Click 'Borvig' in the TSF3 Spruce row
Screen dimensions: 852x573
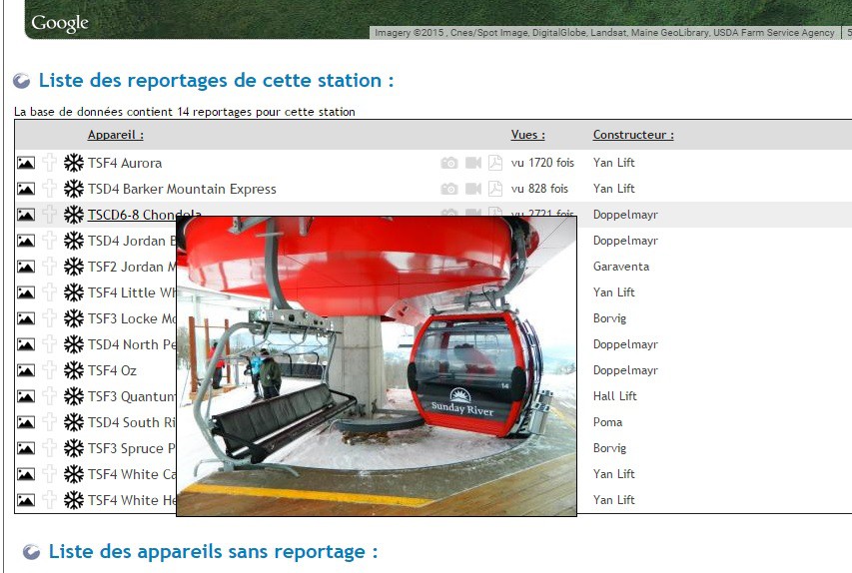tap(609, 448)
